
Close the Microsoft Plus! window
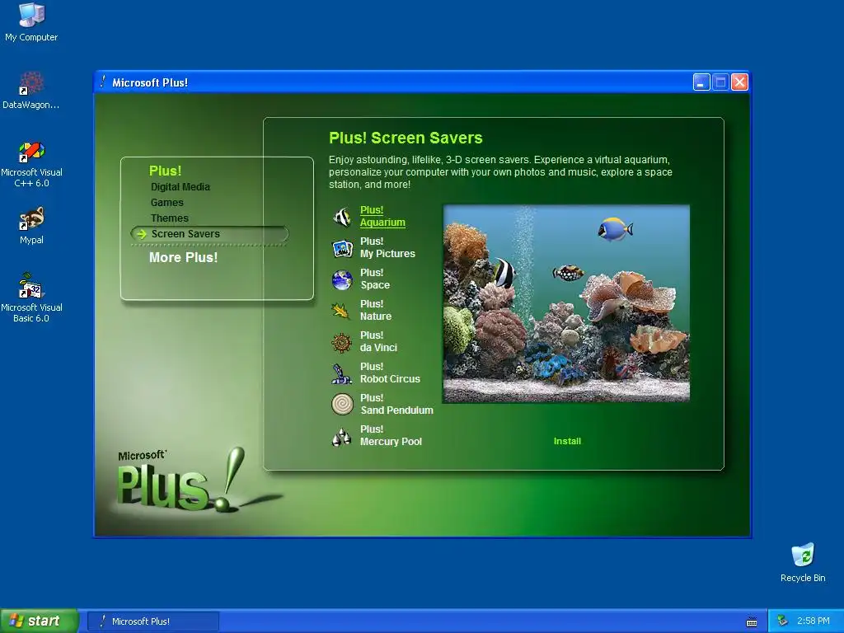(x=739, y=82)
